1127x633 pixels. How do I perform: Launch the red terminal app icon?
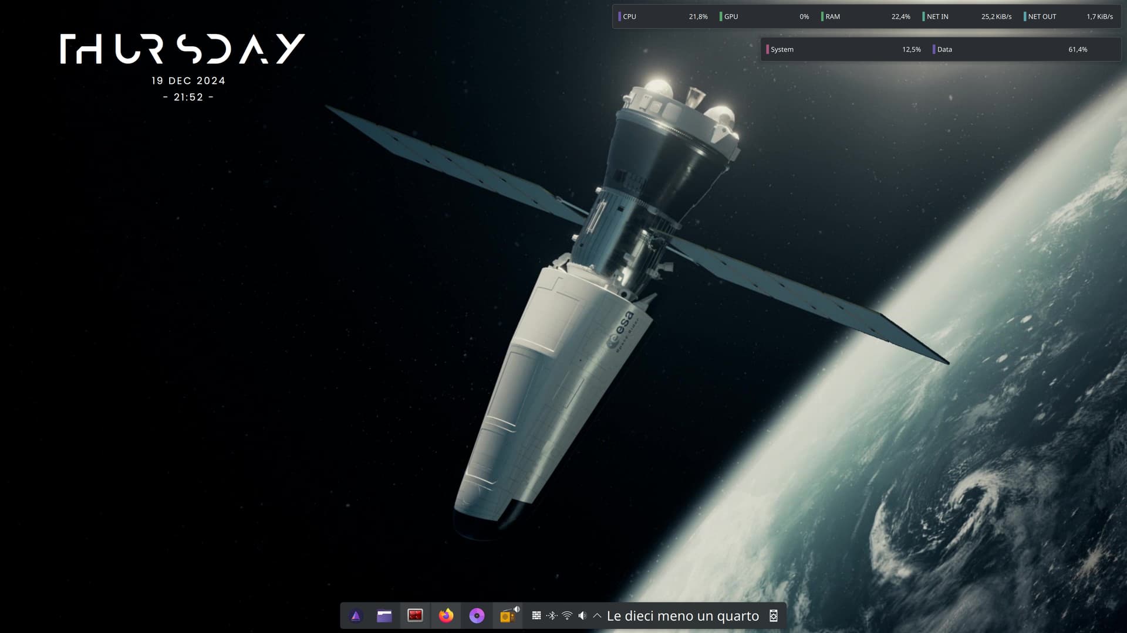point(415,616)
